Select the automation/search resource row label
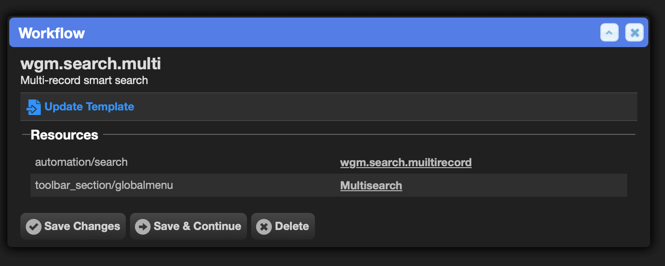 tap(81, 162)
